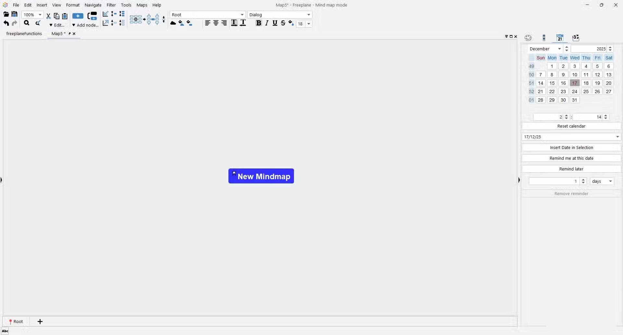Select highlighted day 17 in calendar

point(574,83)
